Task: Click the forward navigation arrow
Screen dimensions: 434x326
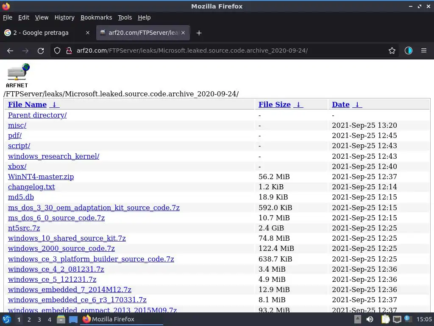Action: 25,51
